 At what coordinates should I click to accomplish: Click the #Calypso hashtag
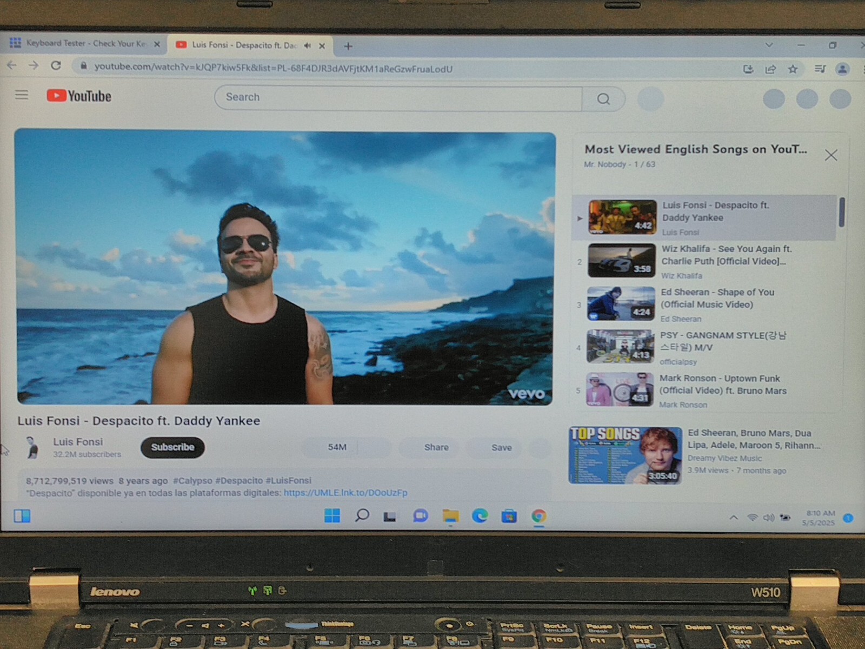pyautogui.click(x=192, y=480)
